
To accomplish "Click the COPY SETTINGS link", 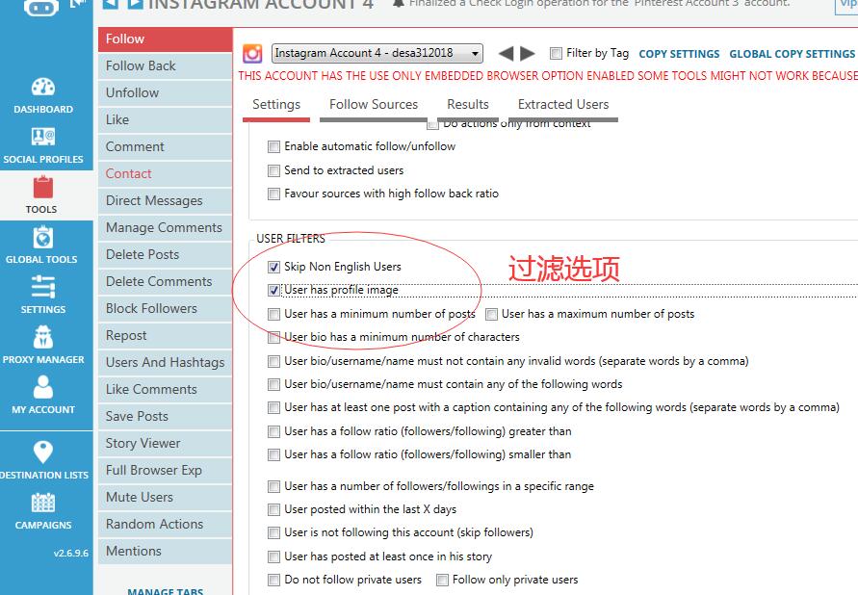I will click(x=679, y=54).
